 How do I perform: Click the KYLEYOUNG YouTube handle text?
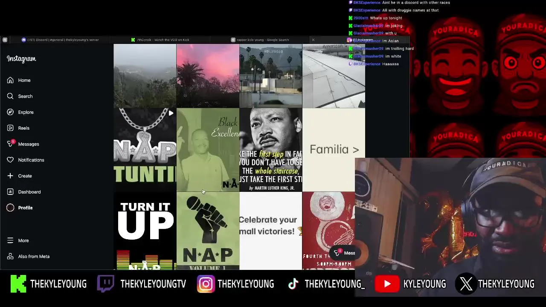(424, 284)
